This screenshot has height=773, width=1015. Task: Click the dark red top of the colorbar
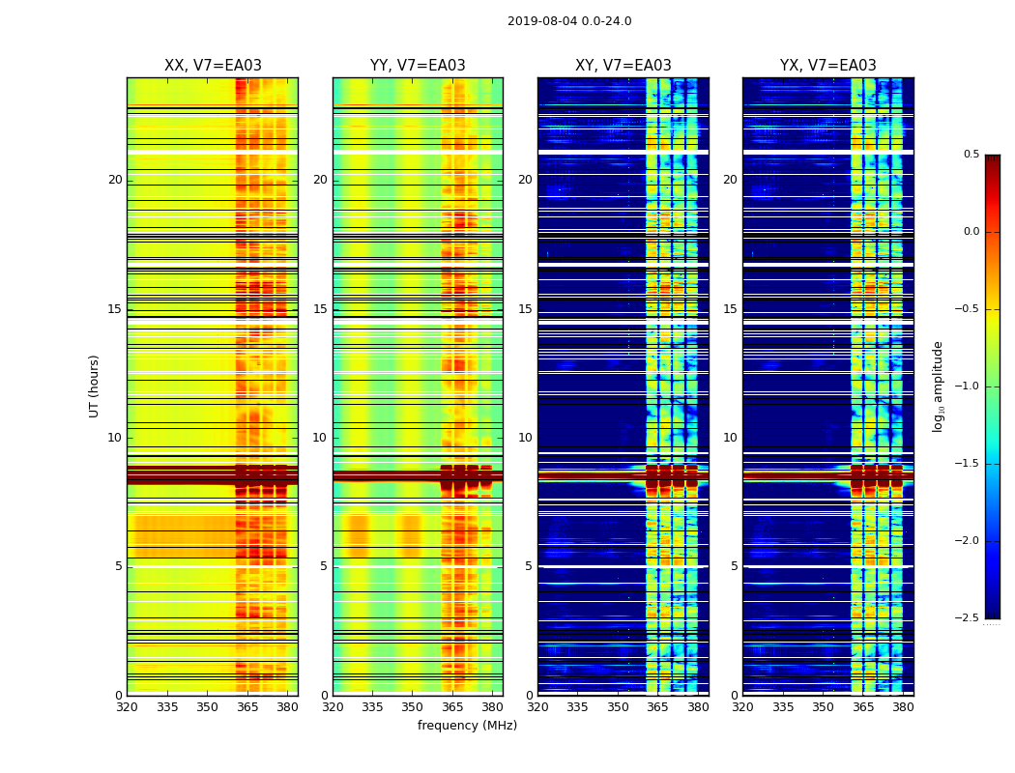point(993,159)
